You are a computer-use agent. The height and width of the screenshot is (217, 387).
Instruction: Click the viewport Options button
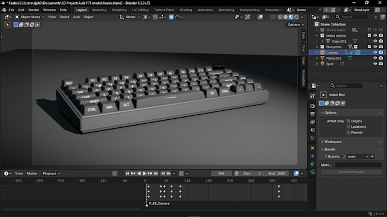(296, 24)
